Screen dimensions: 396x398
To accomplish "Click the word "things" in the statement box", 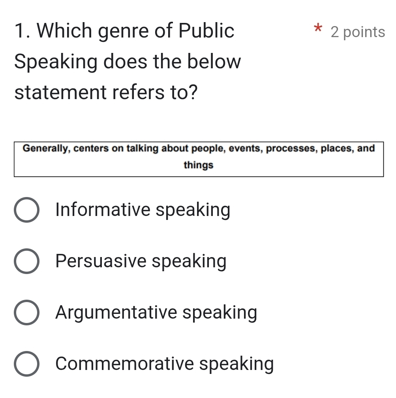I will tap(198, 165).
